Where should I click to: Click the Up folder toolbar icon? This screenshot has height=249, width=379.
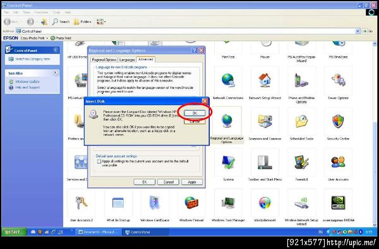44,21
